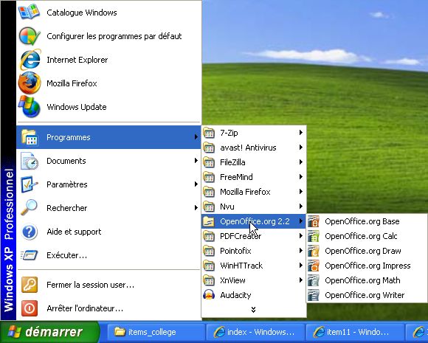Viewport: 428px width, 343px height.
Task: Open Windows Update label
Action: (77, 107)
